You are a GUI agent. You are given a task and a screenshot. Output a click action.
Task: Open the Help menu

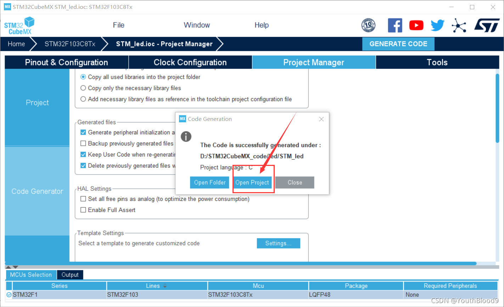[x=262, y=25]
